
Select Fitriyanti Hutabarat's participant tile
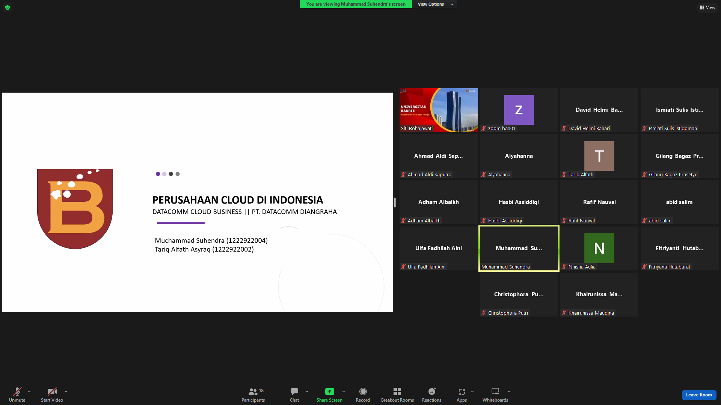point(680,248)
